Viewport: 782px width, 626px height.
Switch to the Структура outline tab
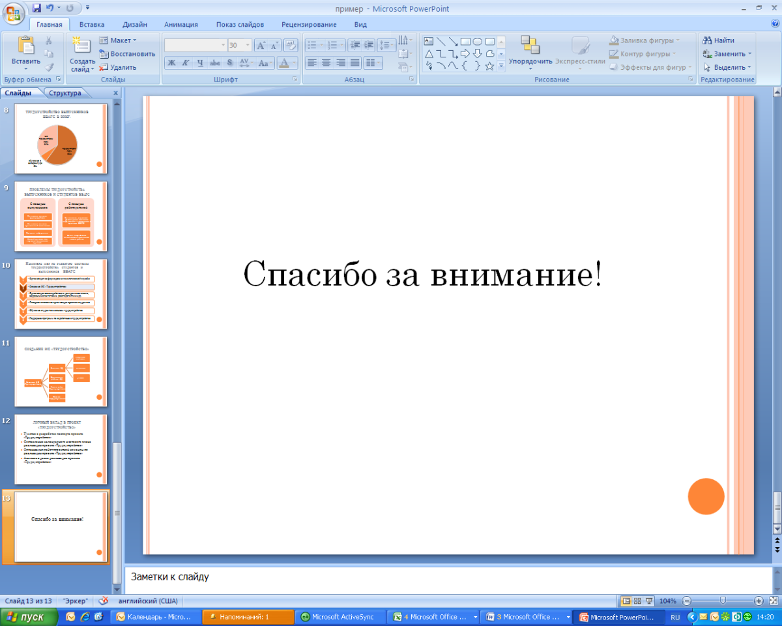click(x=65, y=93)
